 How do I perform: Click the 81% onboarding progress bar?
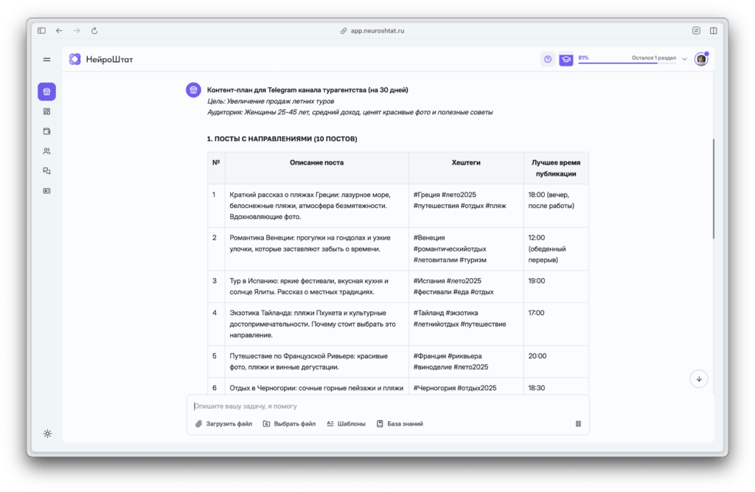[x=627, y=63]
